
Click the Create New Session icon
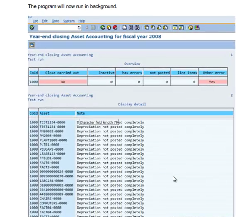click(x=175, y=28)
